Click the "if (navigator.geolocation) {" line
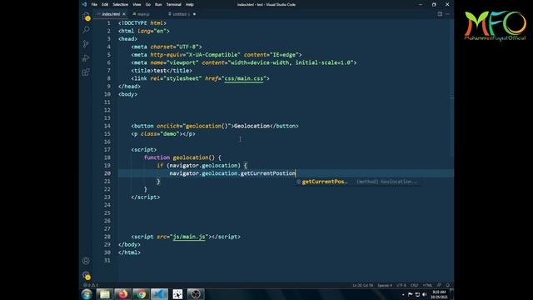 tap(202, 166)
